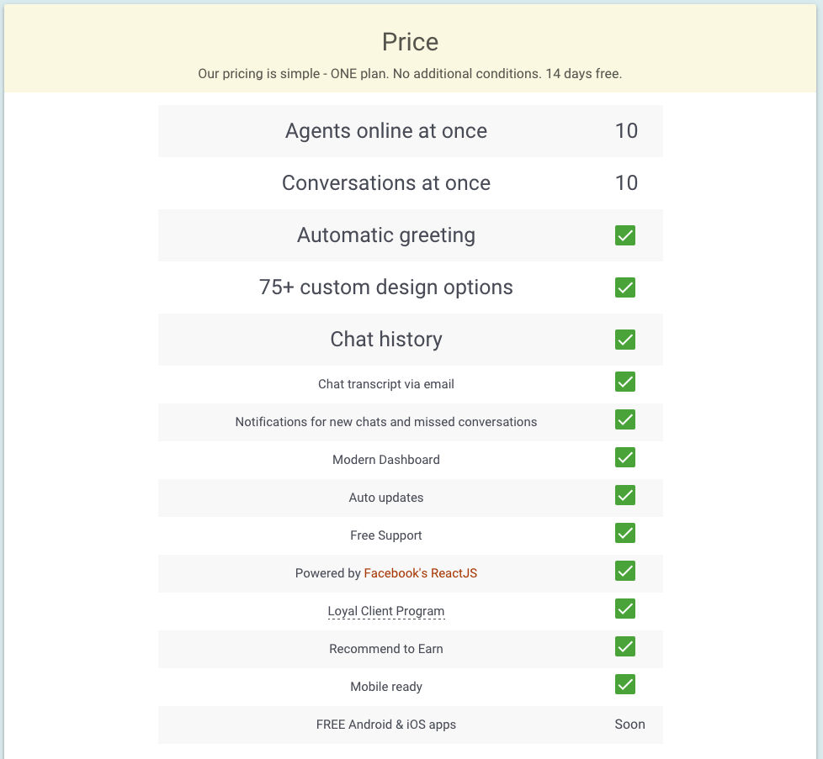Screen dimensions: 823x759
Task: Click the Soon label for FREE apps
Action: click(x=629, y=724)
